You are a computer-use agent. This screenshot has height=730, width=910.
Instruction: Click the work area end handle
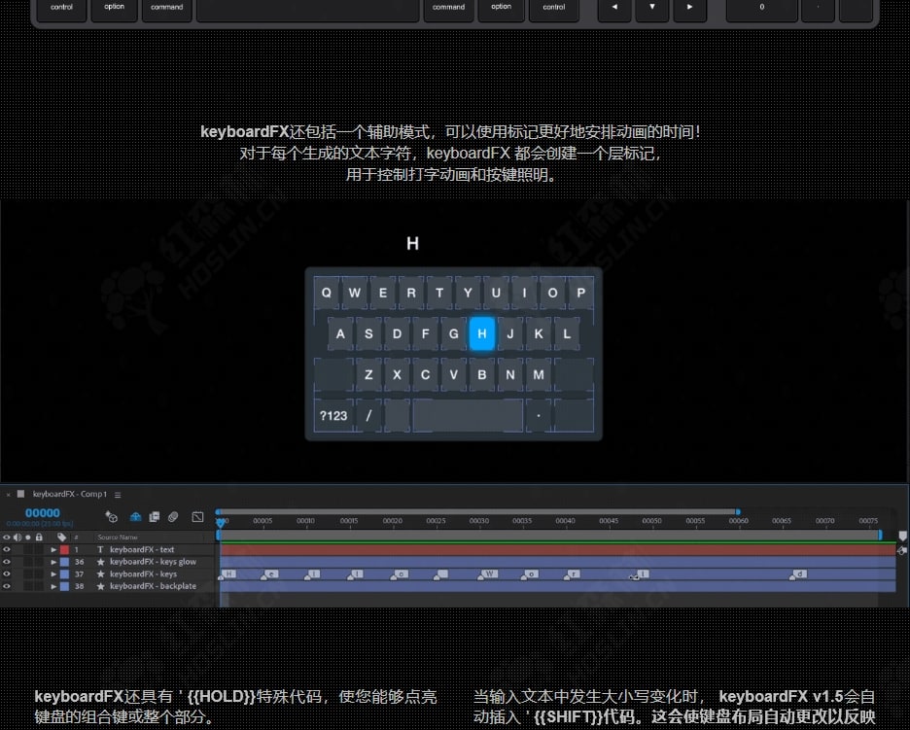point(880,535)
